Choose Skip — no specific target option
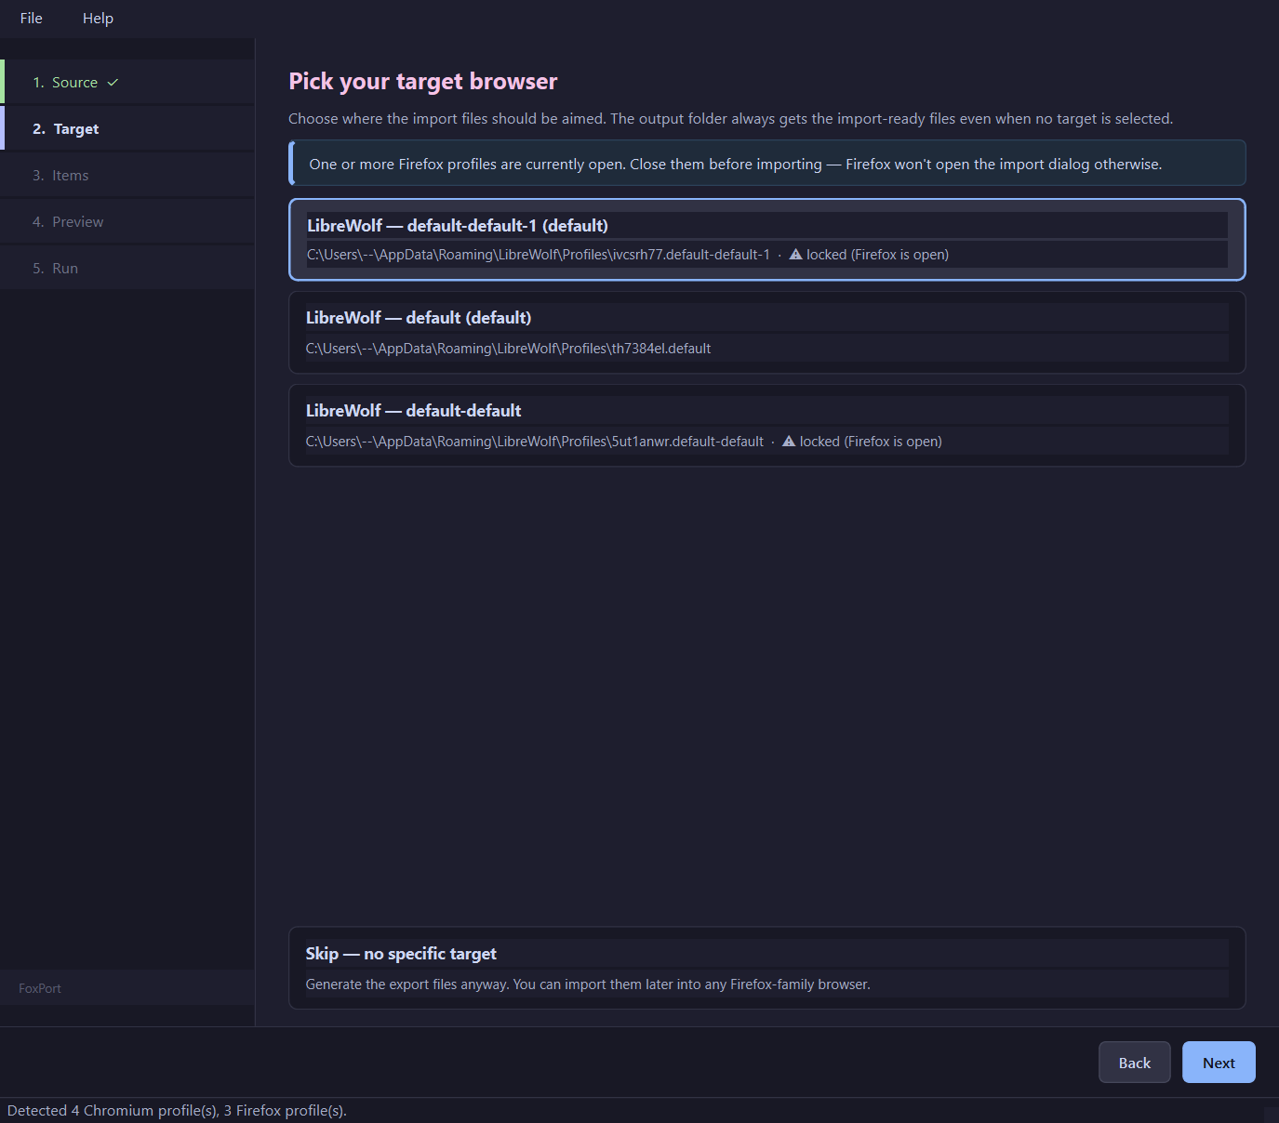The image size is (1279, 1123). (x=767, y=968)
